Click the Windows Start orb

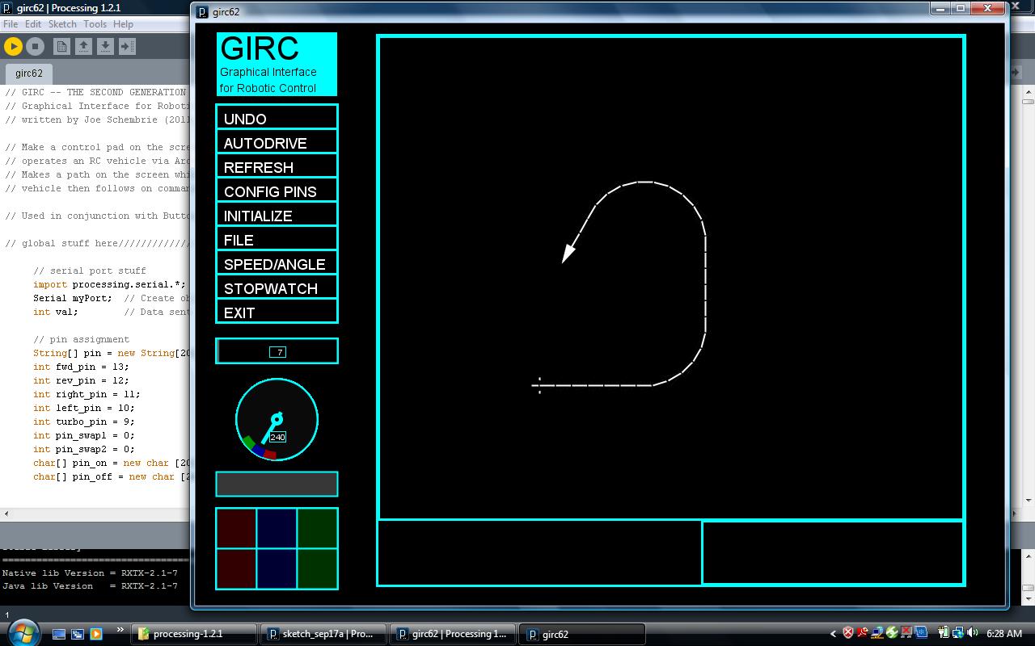(x=22, y=632)
